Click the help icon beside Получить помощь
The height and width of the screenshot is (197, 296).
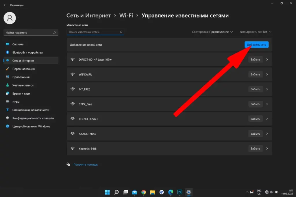point(68,164)
